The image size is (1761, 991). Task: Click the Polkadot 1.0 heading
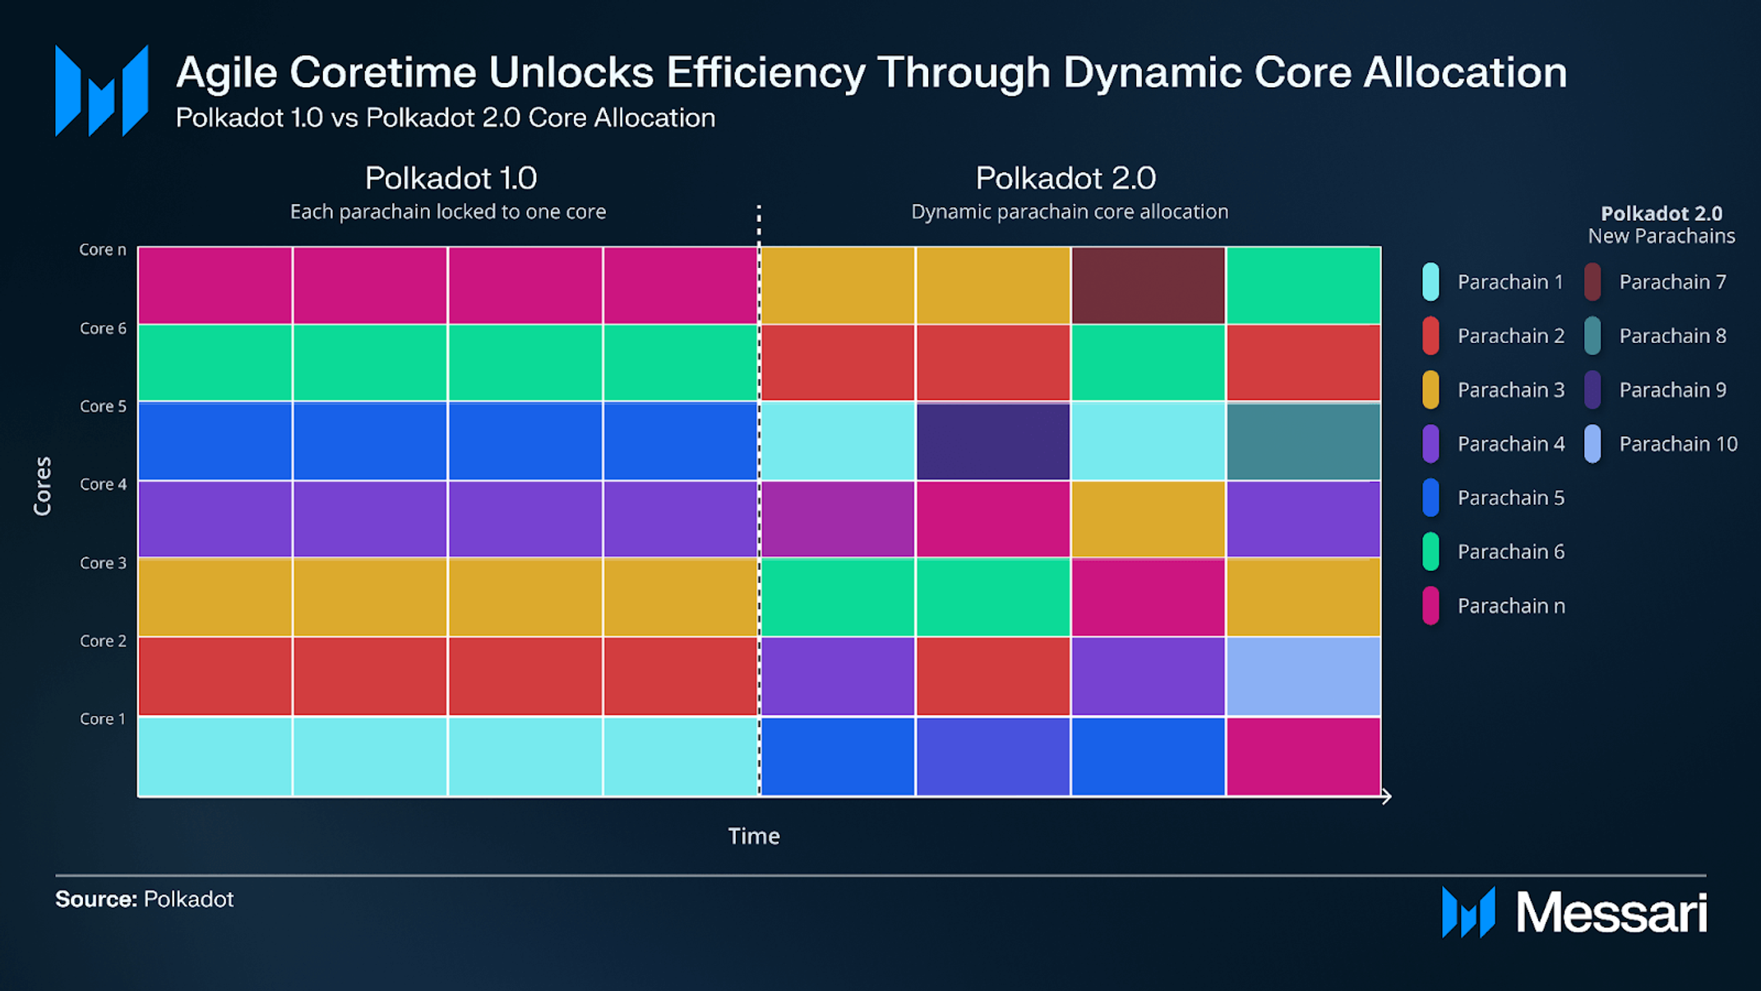click(451, 178)
